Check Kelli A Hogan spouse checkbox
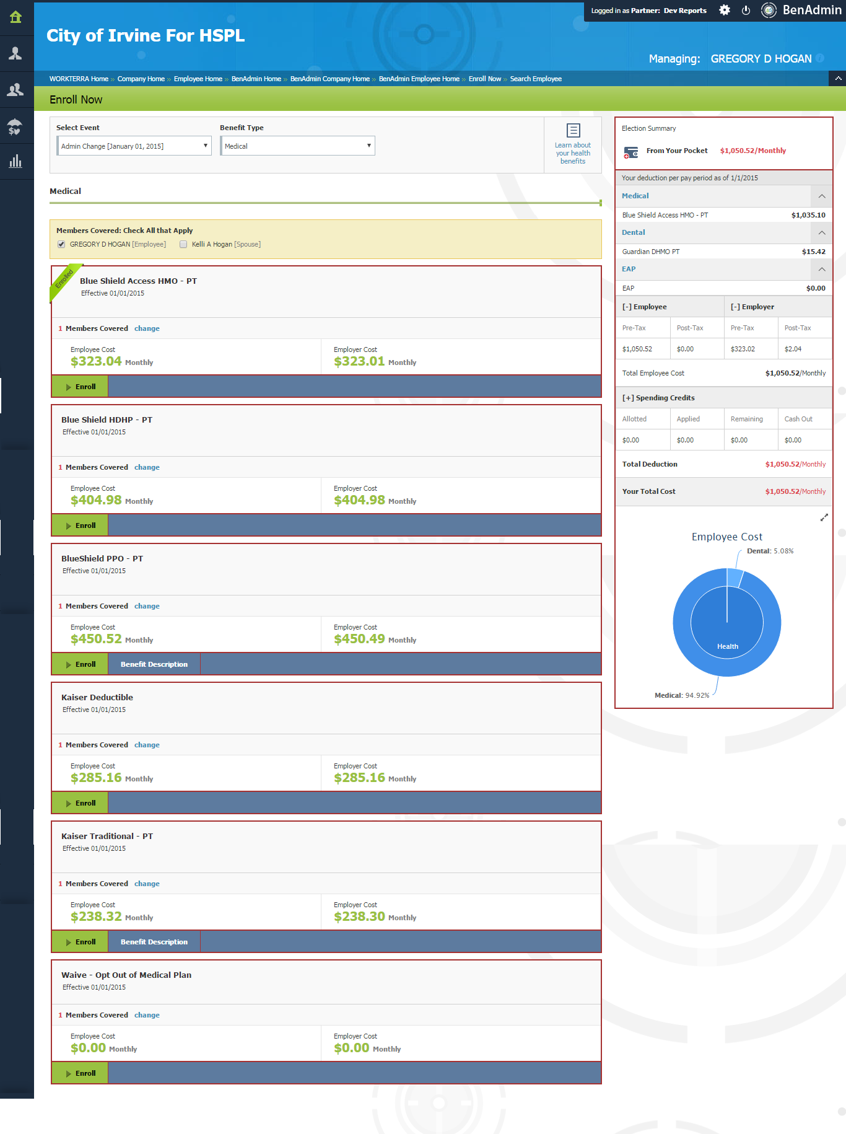The image size is (846, 1134). [x=183, y=244]
